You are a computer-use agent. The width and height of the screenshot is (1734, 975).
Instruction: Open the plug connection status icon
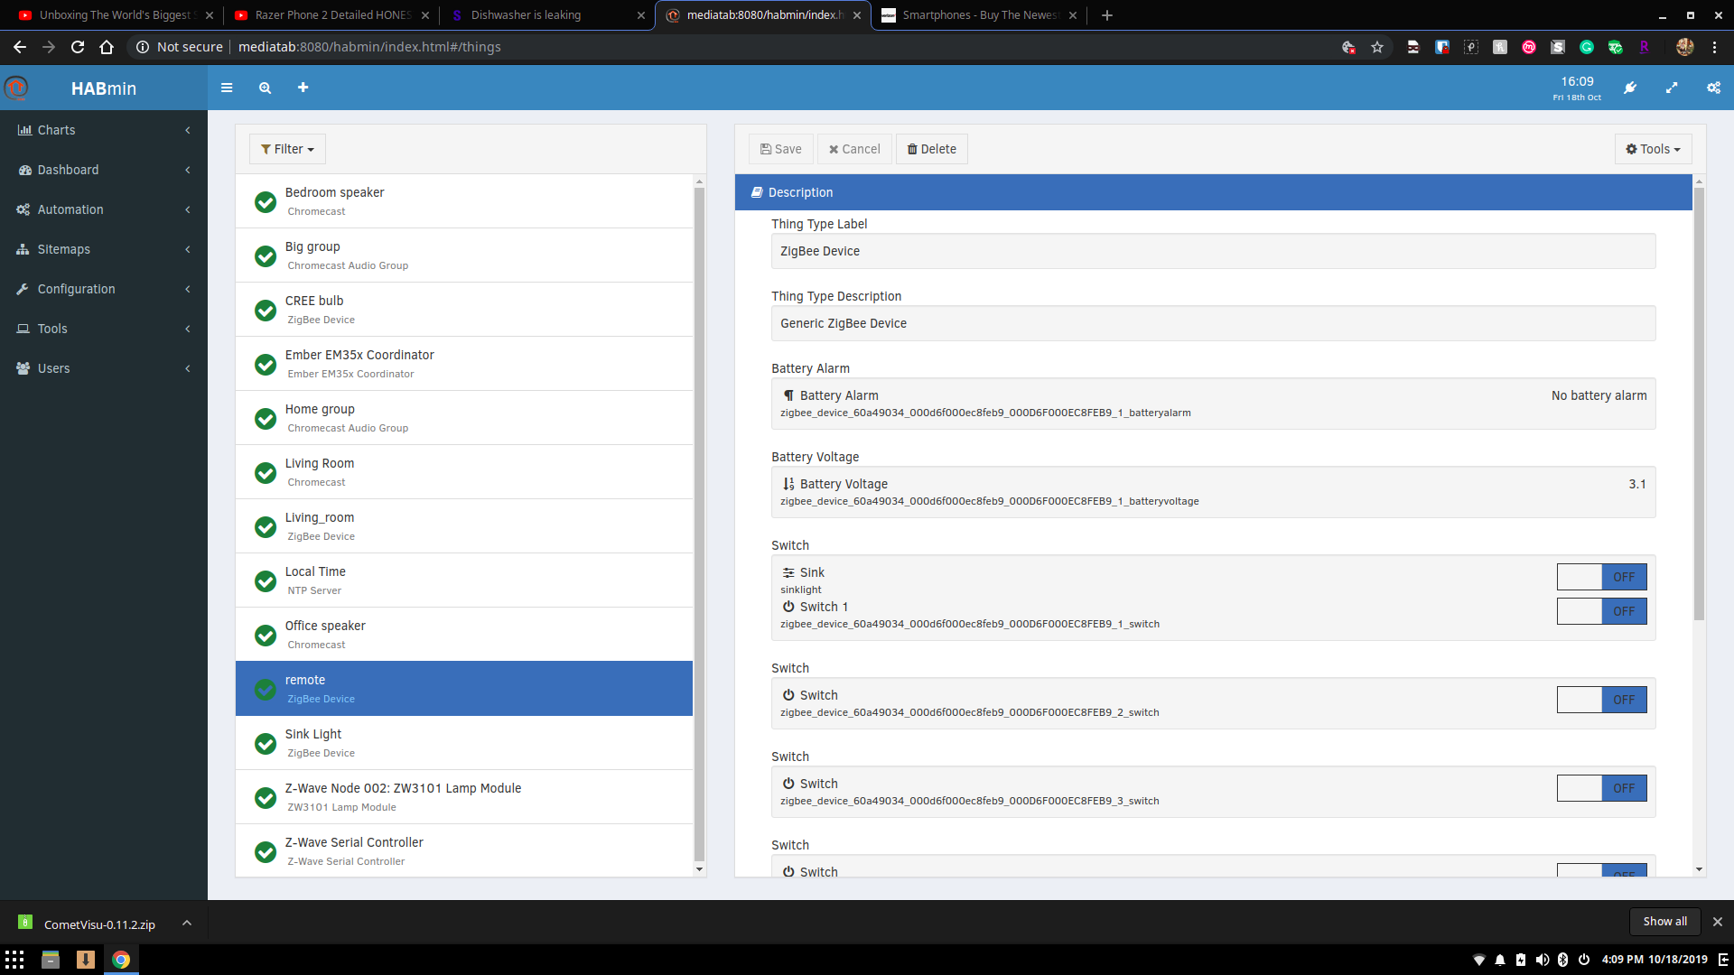pyautogui.click(x=1630, y=88)
